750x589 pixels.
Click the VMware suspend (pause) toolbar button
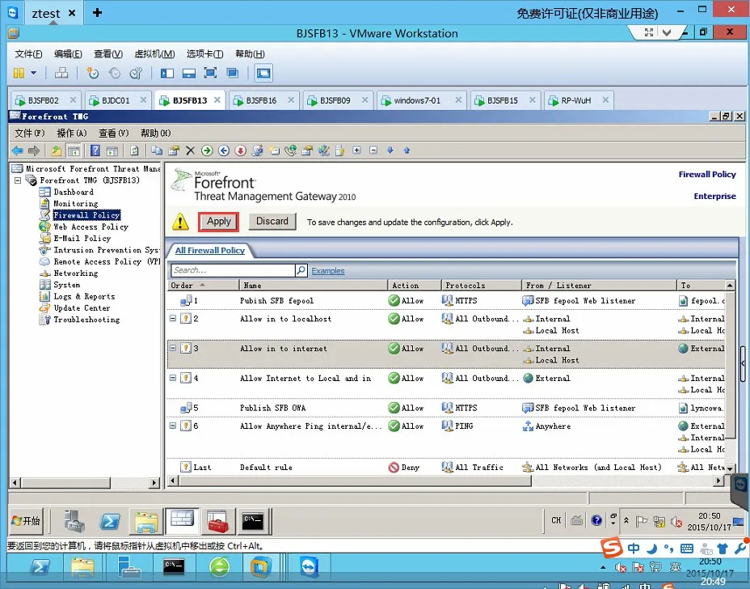[x=19, y=73]
